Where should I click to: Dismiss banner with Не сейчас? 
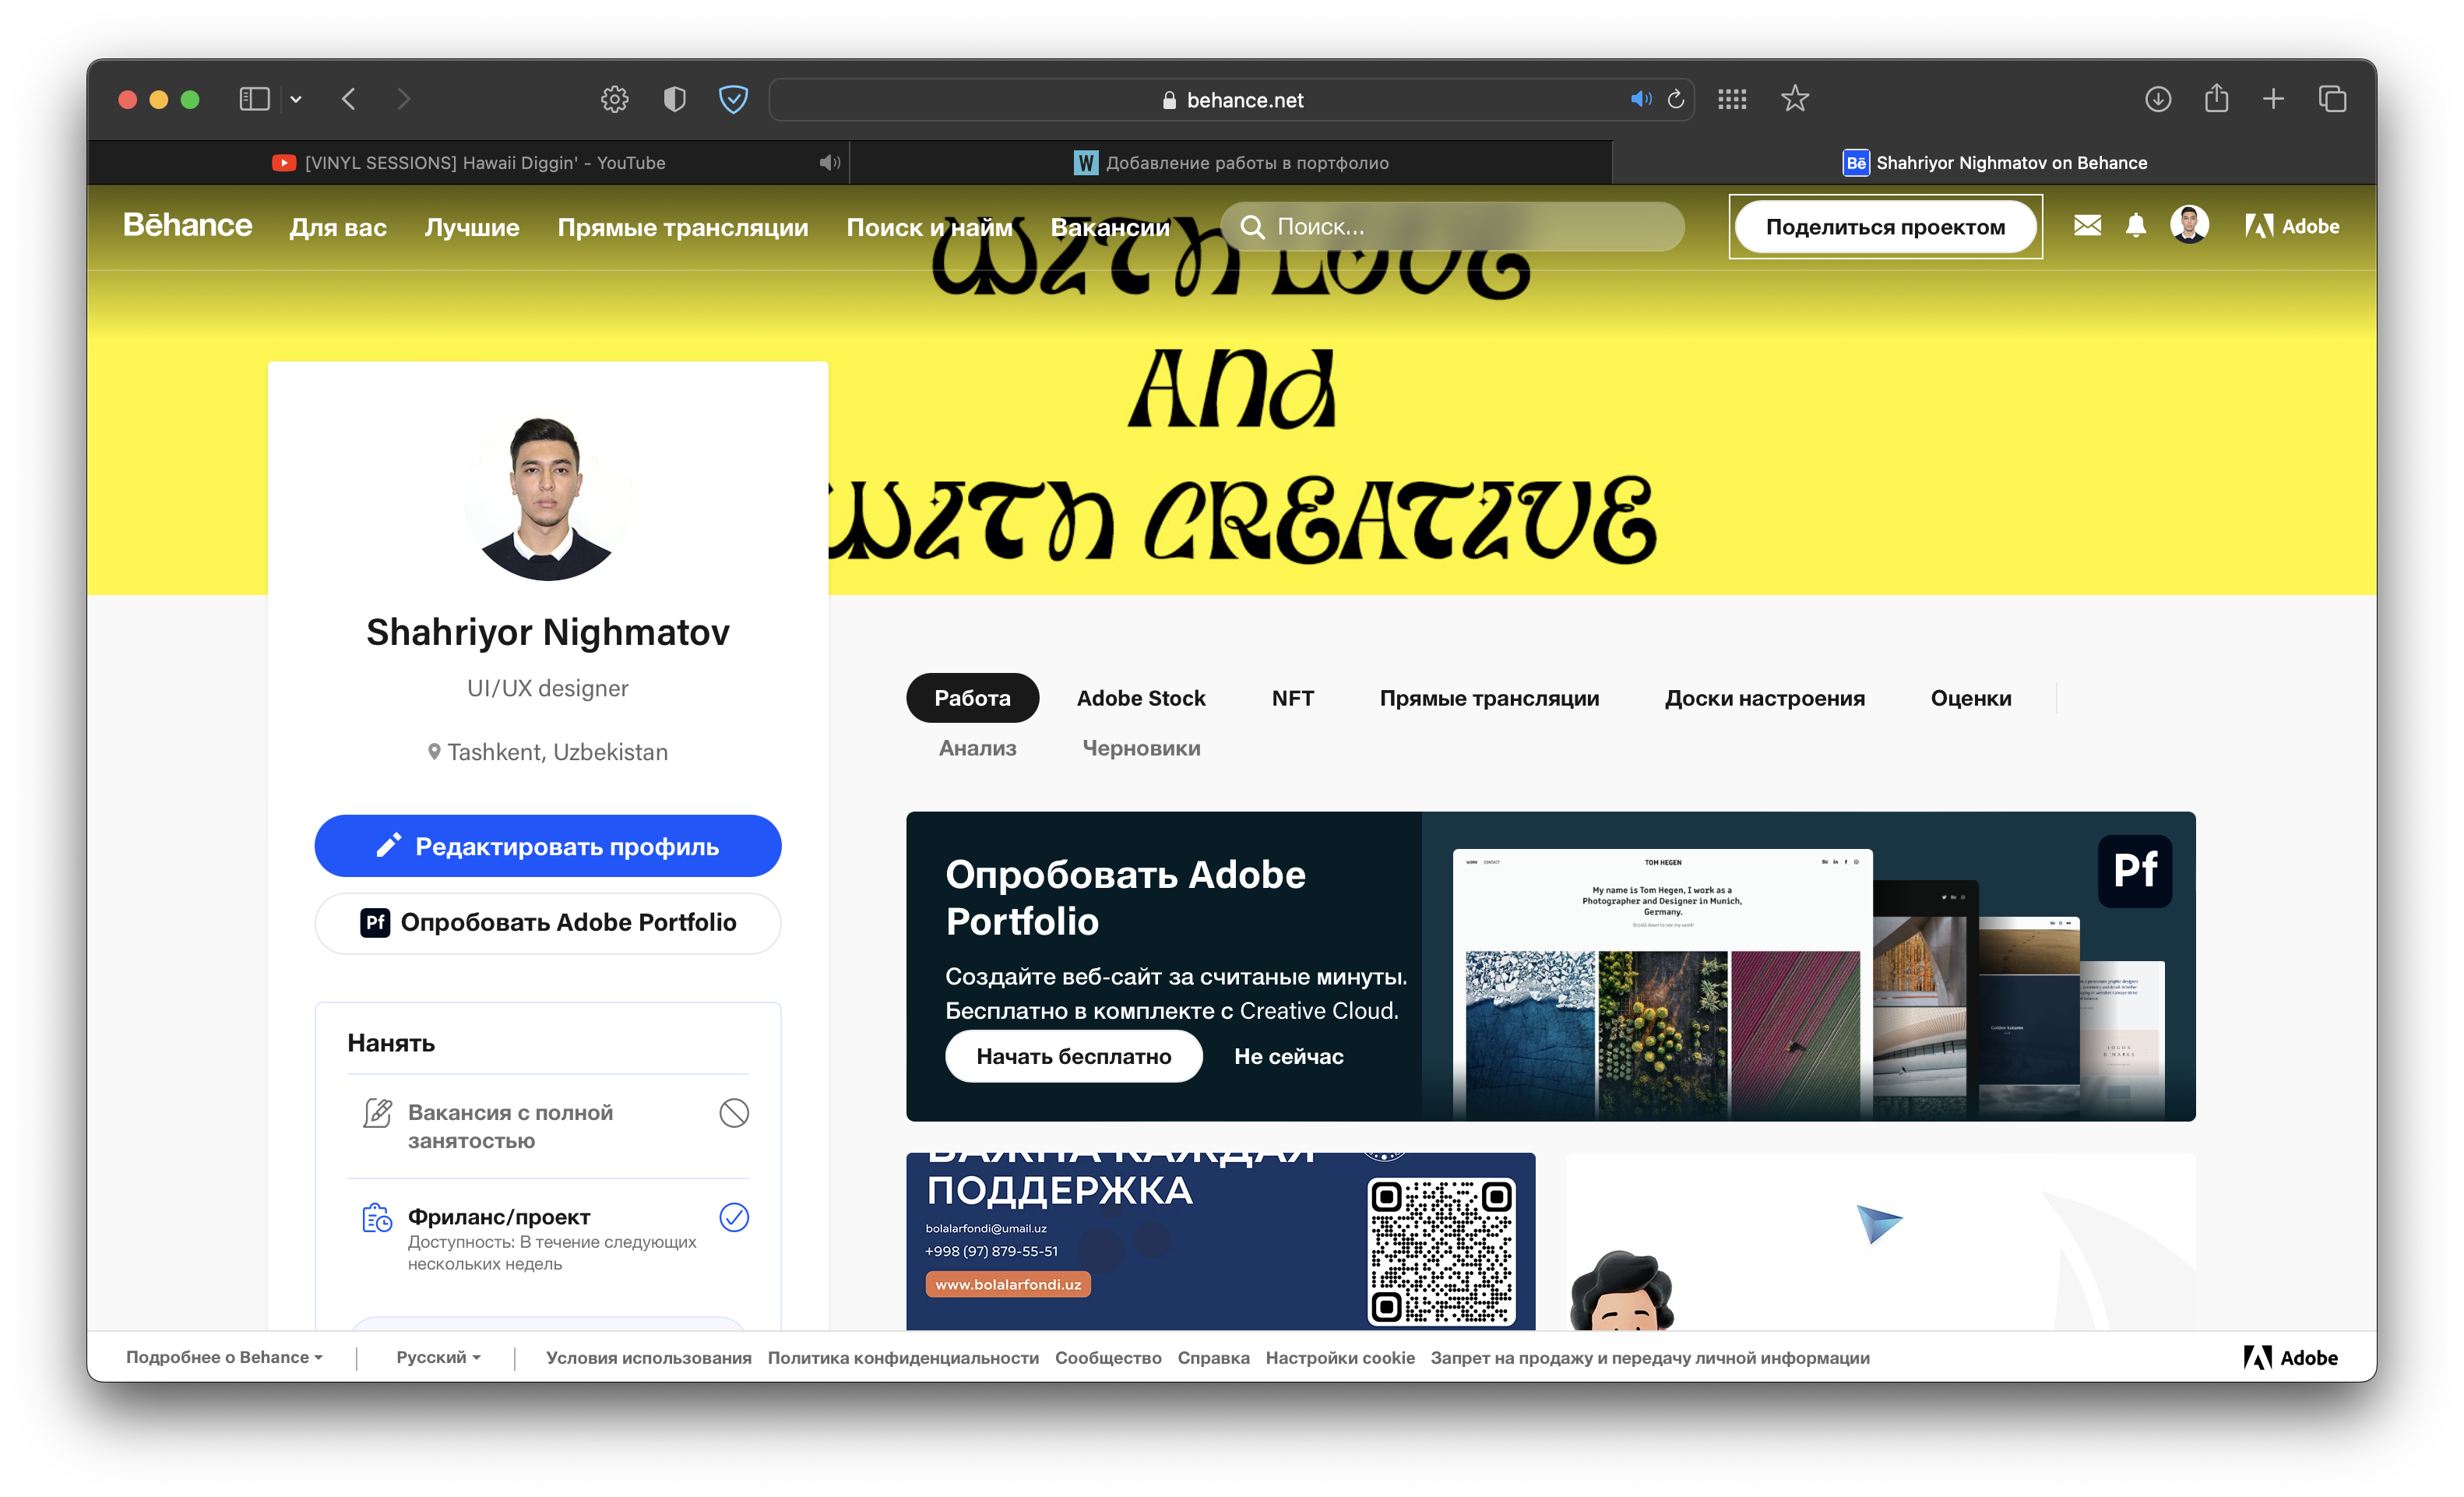[x=1288, y=1056]
